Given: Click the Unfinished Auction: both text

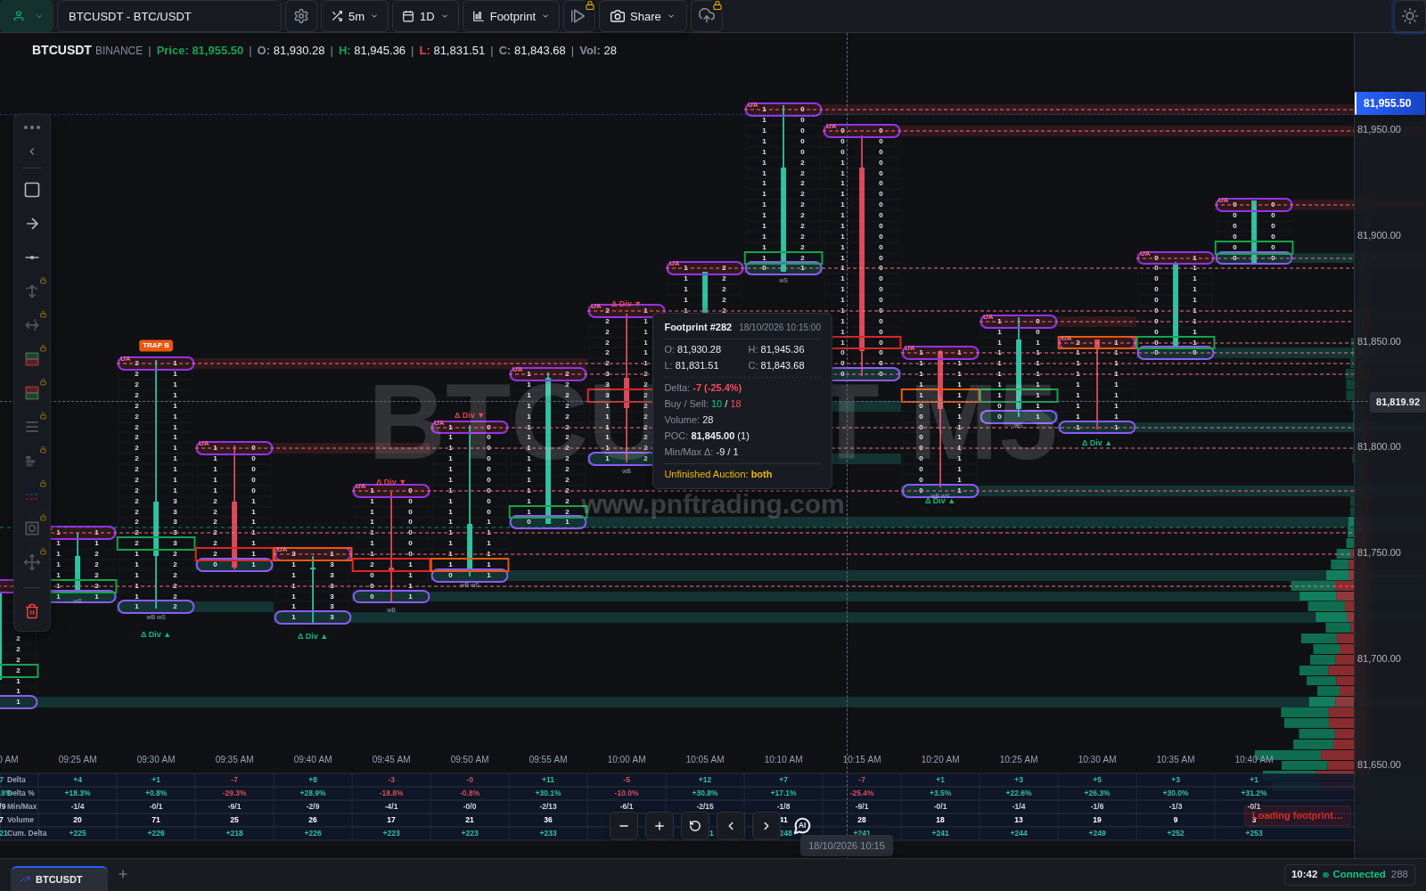Looking at the screenshot, I should click(x=718, y=474).
